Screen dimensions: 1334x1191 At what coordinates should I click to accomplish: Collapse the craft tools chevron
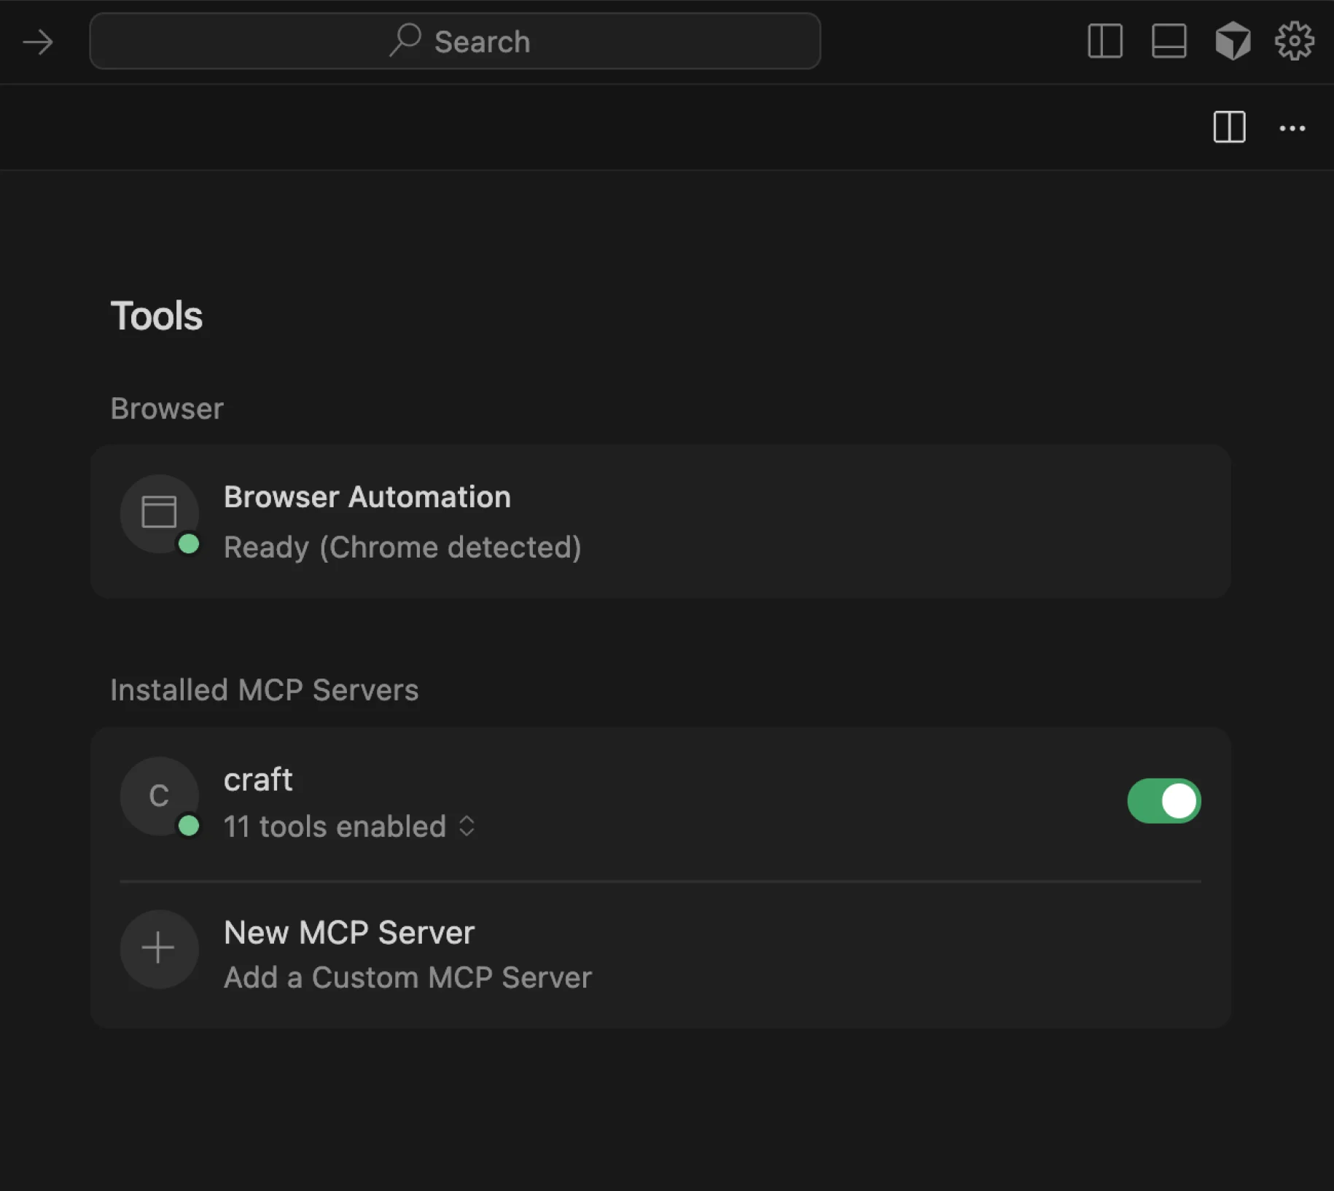pyautogui.click(x=467, y=827)
